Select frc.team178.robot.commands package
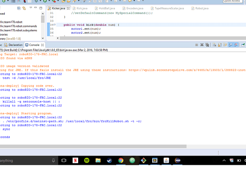 [18, 26]
